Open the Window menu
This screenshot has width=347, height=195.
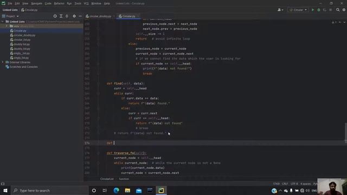(x=96, y=3)
